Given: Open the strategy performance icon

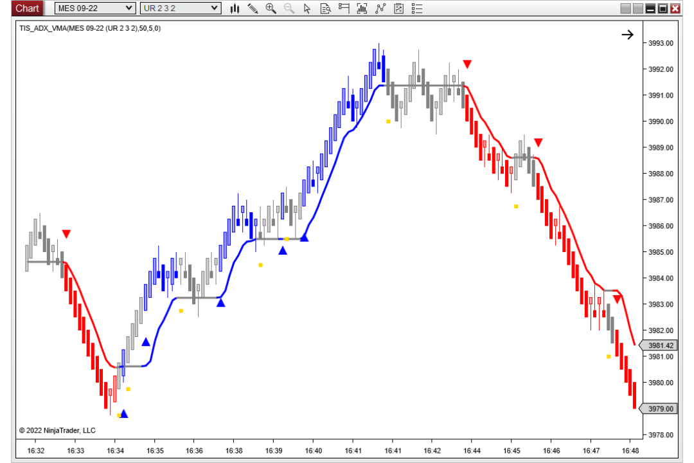Looking at the screenshot, I should pyautogui.click(x=399, y=8).
